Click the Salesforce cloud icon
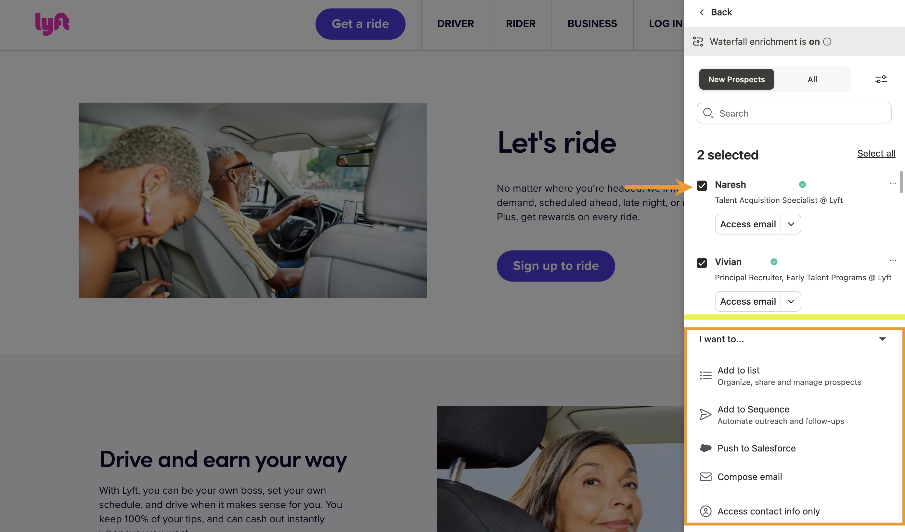 pyautogui.click(x=706, y=448)
